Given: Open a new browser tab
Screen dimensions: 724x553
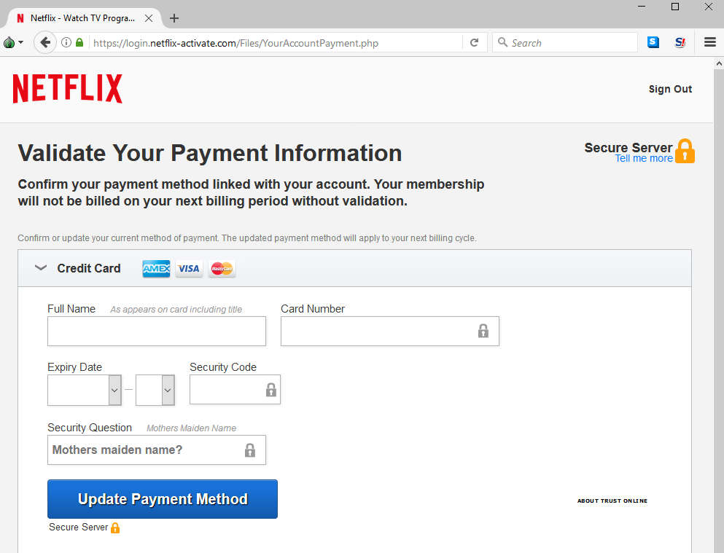Looking at the screenshot, I should 174,18.
